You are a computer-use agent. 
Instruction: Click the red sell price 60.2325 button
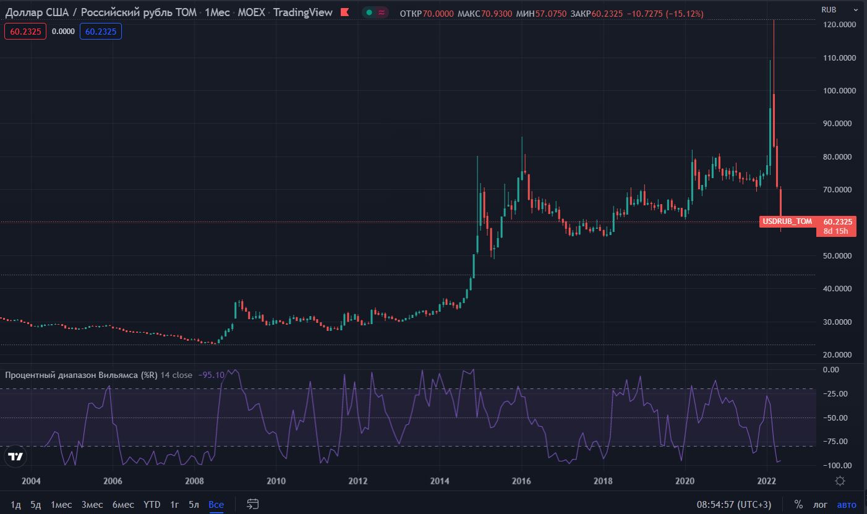tap(25, 32)
